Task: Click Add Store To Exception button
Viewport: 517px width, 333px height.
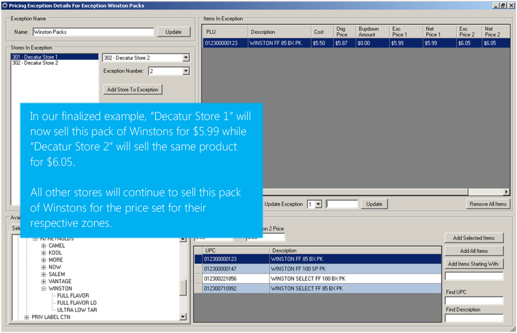Action: click(133, 90)
